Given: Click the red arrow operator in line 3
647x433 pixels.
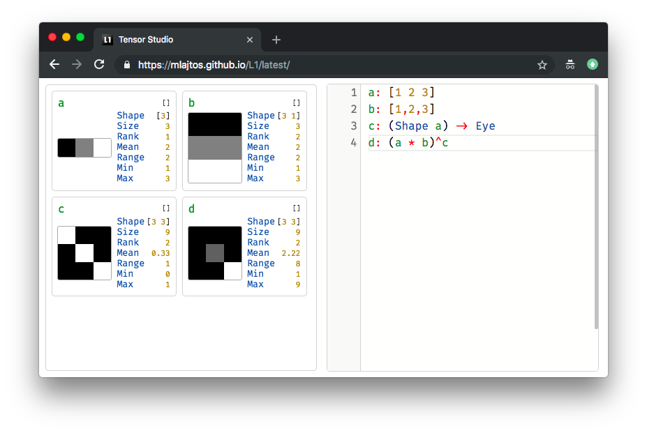Looking at the screenshot, I should 462,126.
